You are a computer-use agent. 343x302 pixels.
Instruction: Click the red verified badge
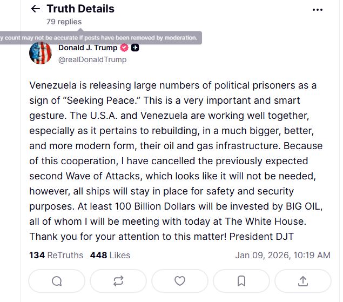click(124, 48)
